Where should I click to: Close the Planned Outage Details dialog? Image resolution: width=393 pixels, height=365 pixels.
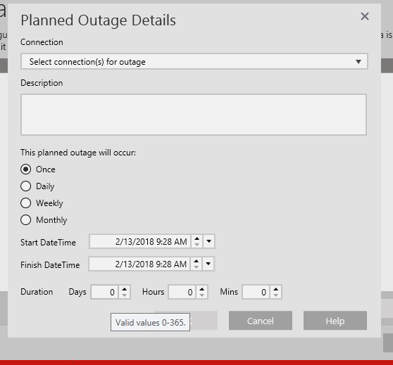pos(365,16)
